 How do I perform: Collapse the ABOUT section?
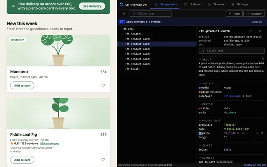[x=200, y=59]
